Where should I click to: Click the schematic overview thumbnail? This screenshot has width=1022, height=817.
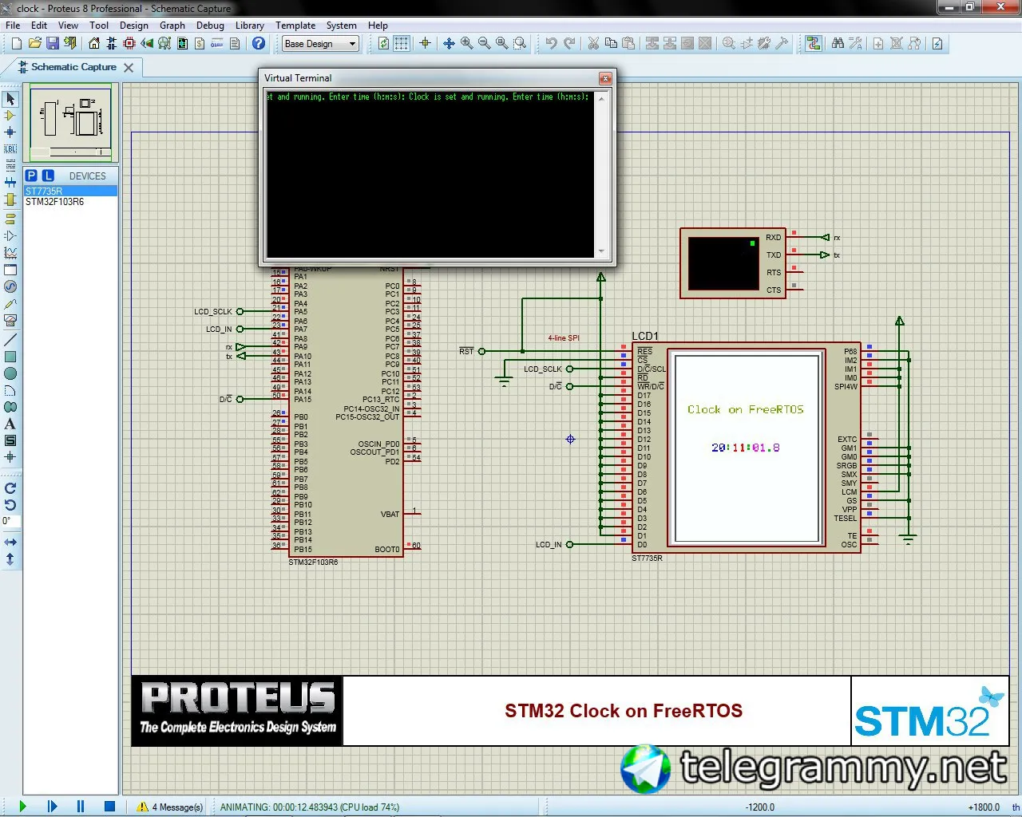tap(72, 122)
